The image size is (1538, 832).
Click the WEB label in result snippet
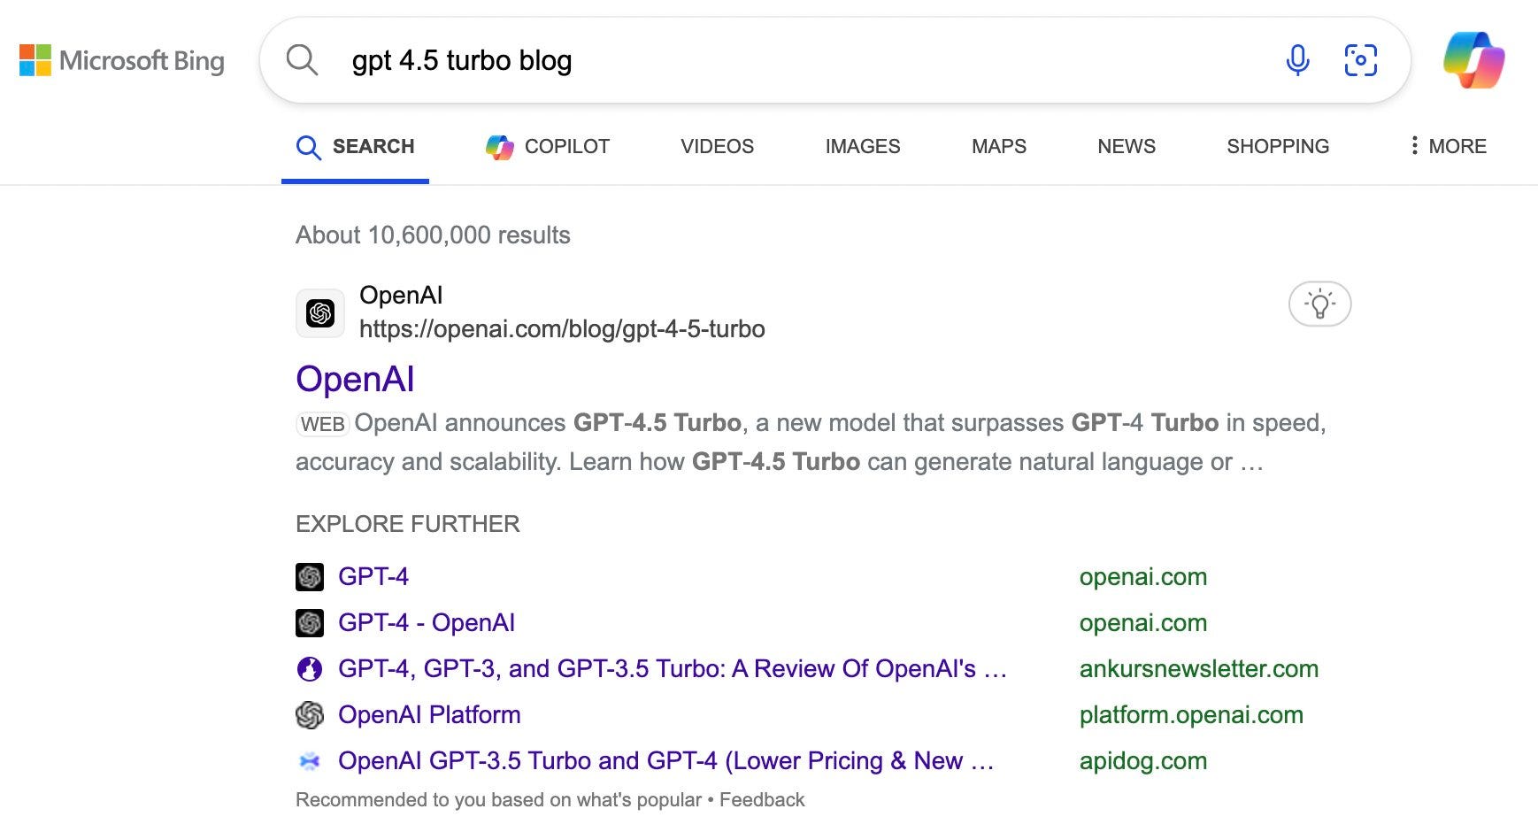(x=322, y=424)
